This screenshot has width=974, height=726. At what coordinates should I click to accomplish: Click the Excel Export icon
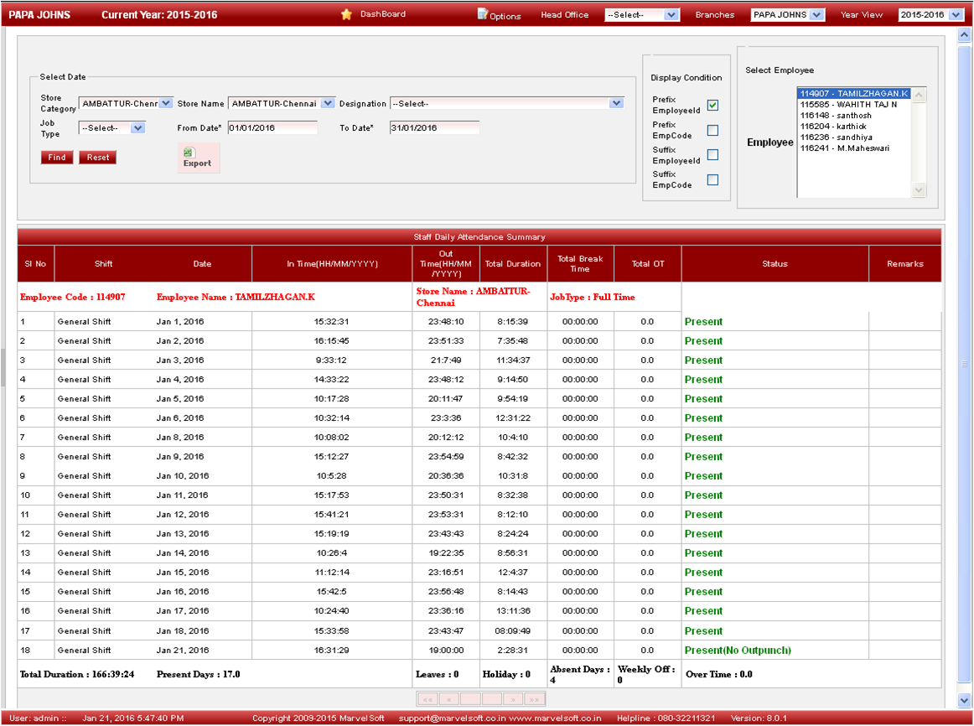[189, 153]
